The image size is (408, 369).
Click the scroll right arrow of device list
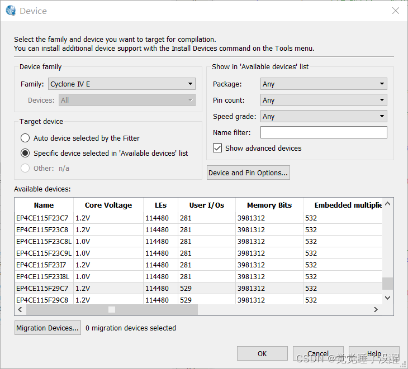(x=376, y=309)
